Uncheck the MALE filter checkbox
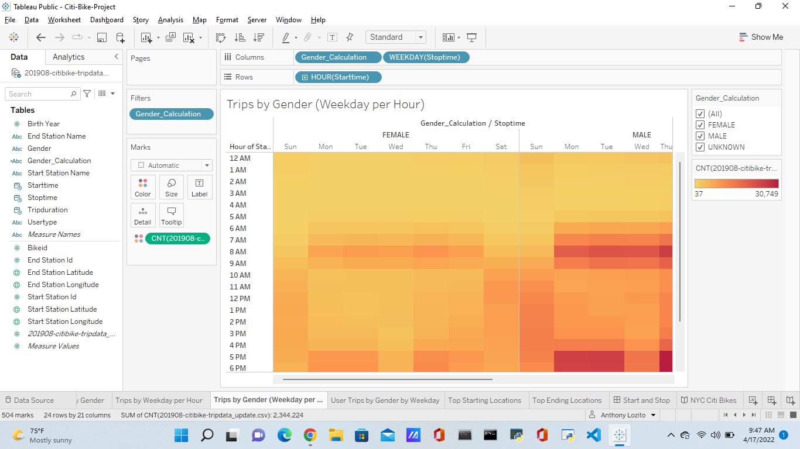800x449 pixels. click(x=700, y=136)
